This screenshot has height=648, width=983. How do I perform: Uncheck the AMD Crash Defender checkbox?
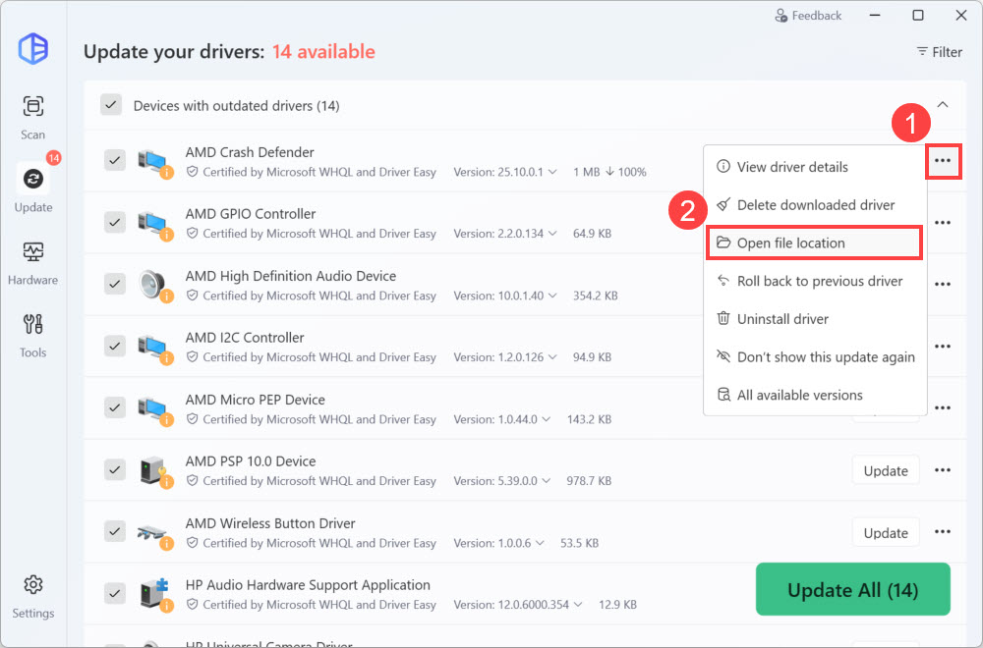coord(115,160)
